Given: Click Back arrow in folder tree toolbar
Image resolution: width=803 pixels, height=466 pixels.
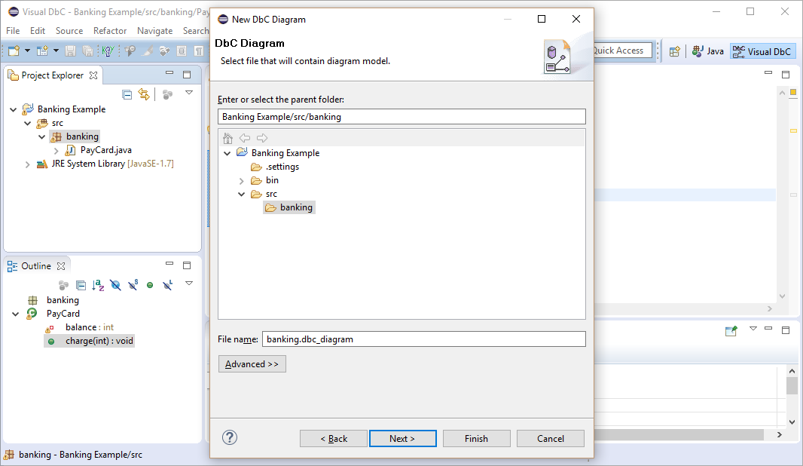Looking at the screenshot, I should (245, 138).
